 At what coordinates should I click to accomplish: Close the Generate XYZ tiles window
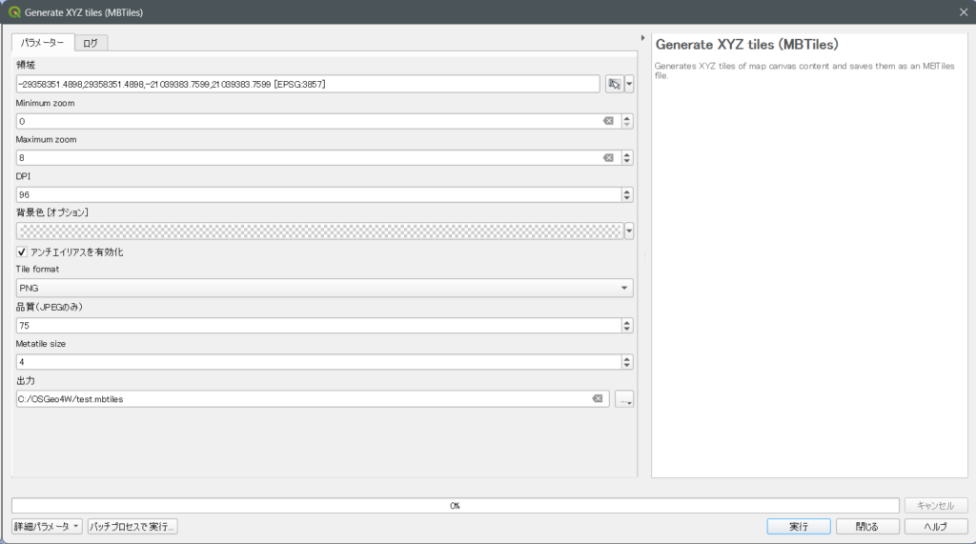tap(962, 12)
